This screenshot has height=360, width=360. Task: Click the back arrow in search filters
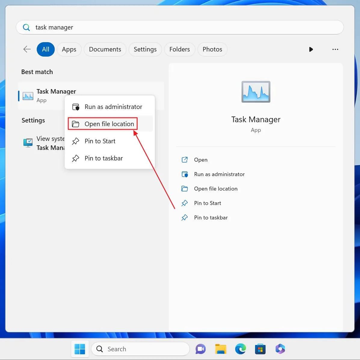click(27, 49)
